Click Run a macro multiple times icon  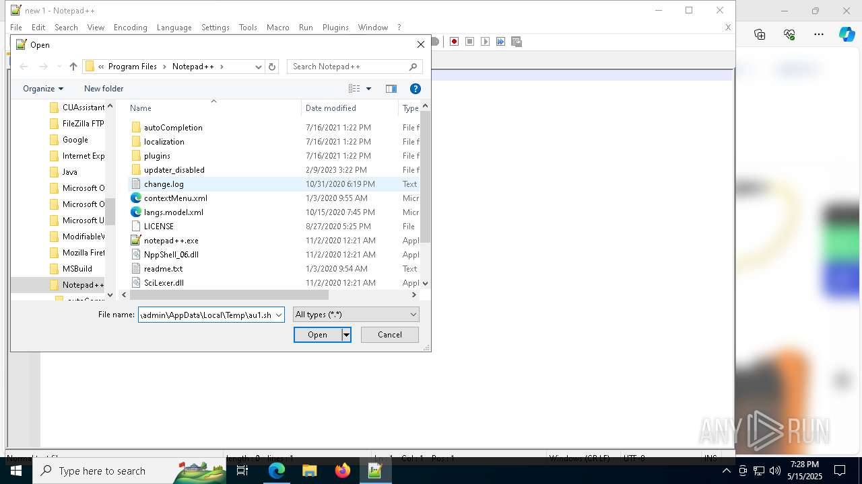pyautogui.click(x=501, y=42)
